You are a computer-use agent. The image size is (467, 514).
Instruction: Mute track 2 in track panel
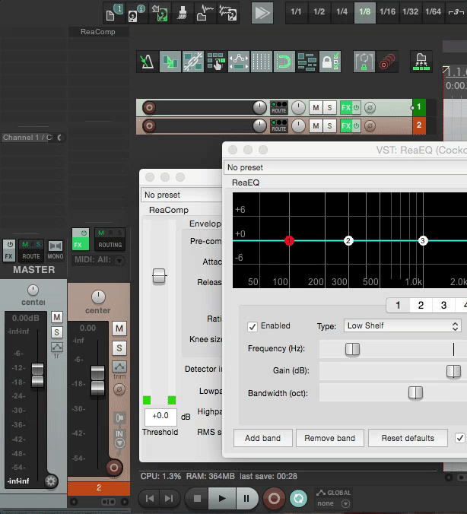pyautogui.click(x=316, y=125)
